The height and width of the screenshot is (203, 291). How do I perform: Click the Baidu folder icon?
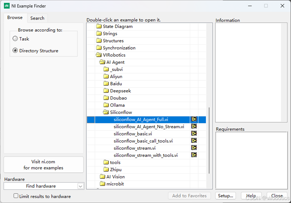[x=106, y=83]
